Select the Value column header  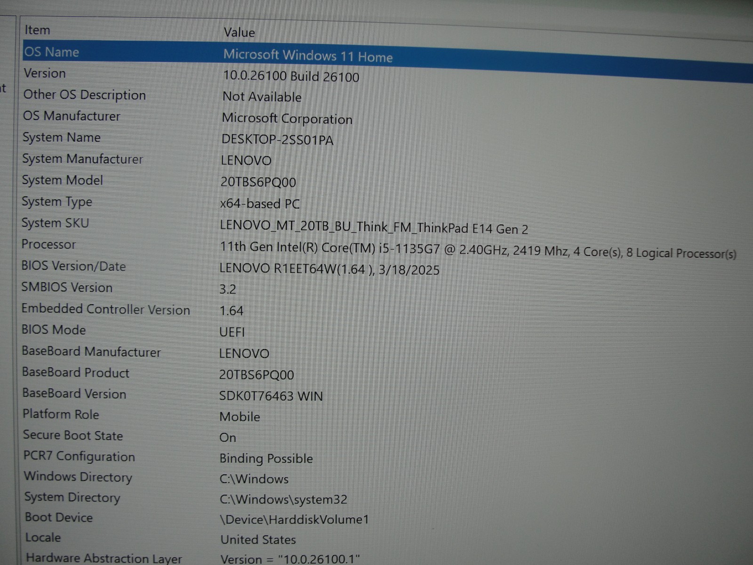[239, 32]
